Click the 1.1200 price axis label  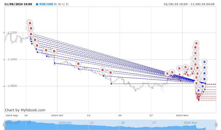pyautogui.click(x=12, y=33)
